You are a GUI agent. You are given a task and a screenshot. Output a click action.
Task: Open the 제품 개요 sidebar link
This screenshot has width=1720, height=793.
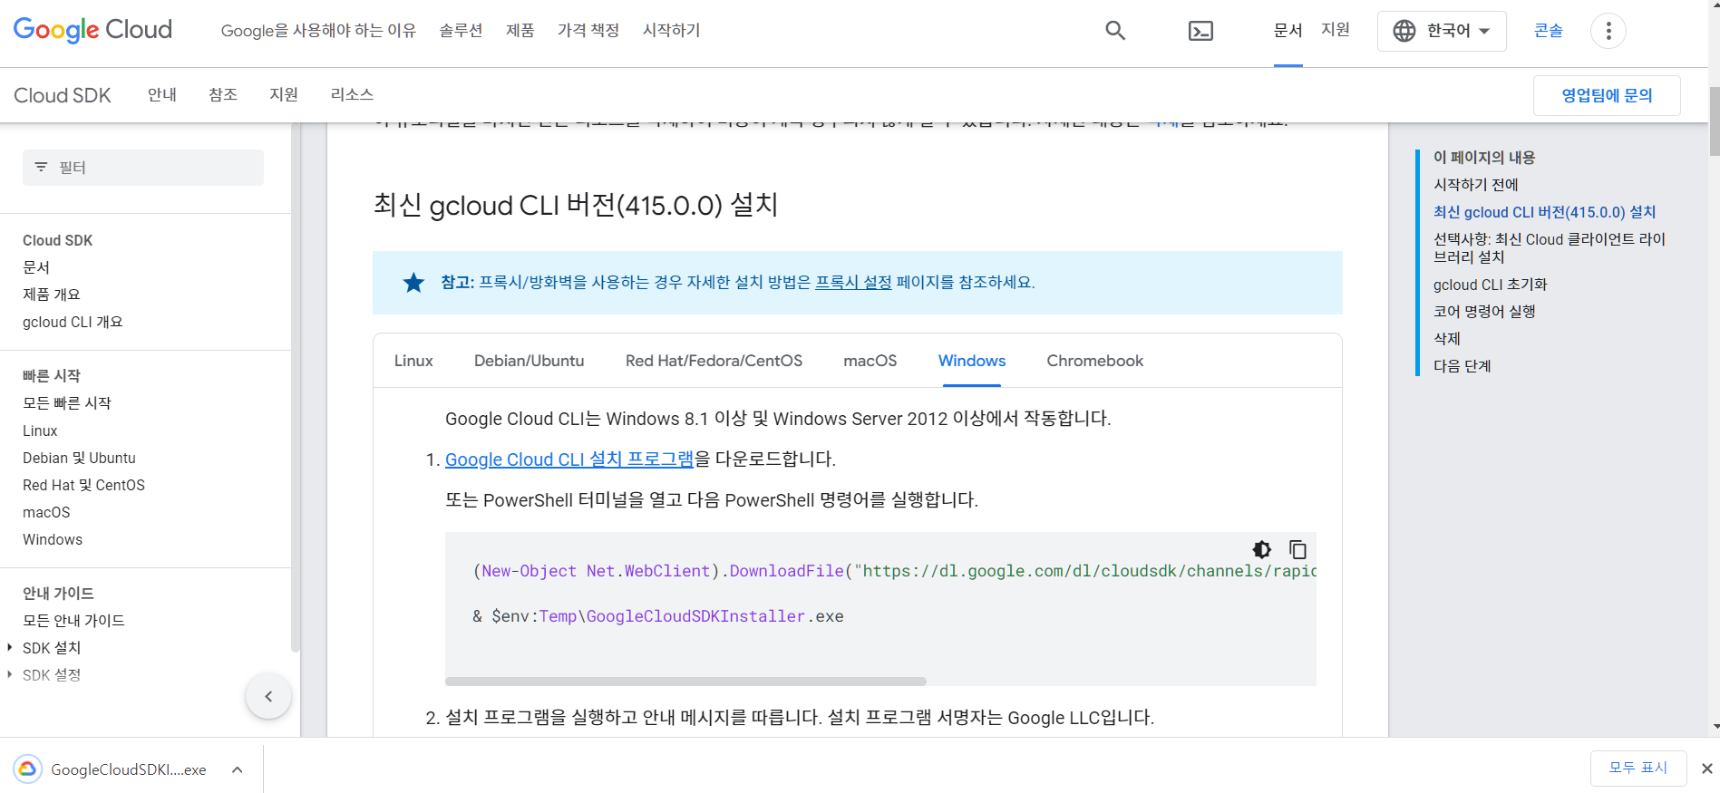click(52, 295)
